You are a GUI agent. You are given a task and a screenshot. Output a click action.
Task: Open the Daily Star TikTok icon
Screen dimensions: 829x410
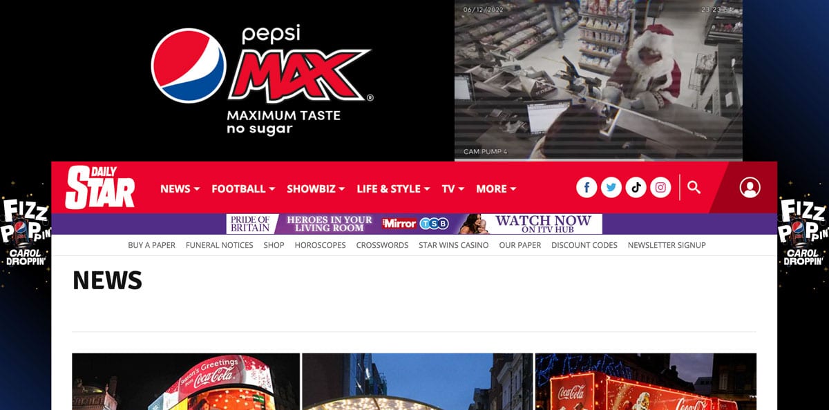coord(636,187)
